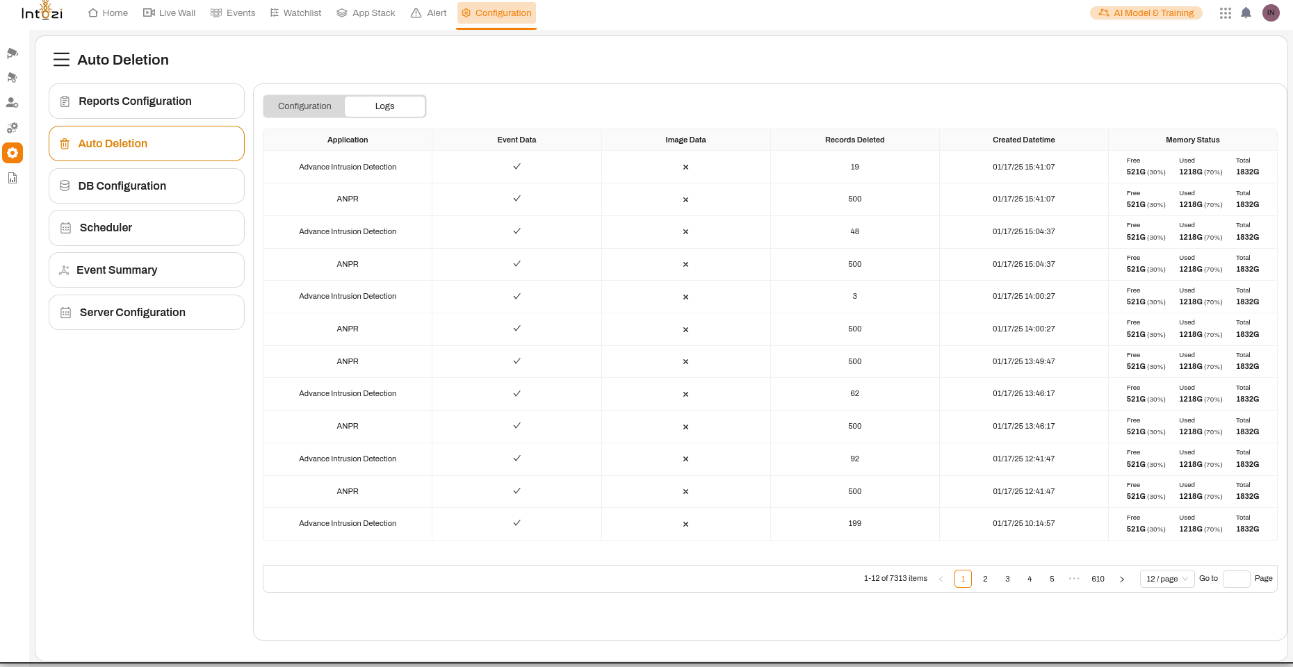Screen dimensions: 1293x667
Task: Open DB Configuration settings
Action: (x=147, y=186)
